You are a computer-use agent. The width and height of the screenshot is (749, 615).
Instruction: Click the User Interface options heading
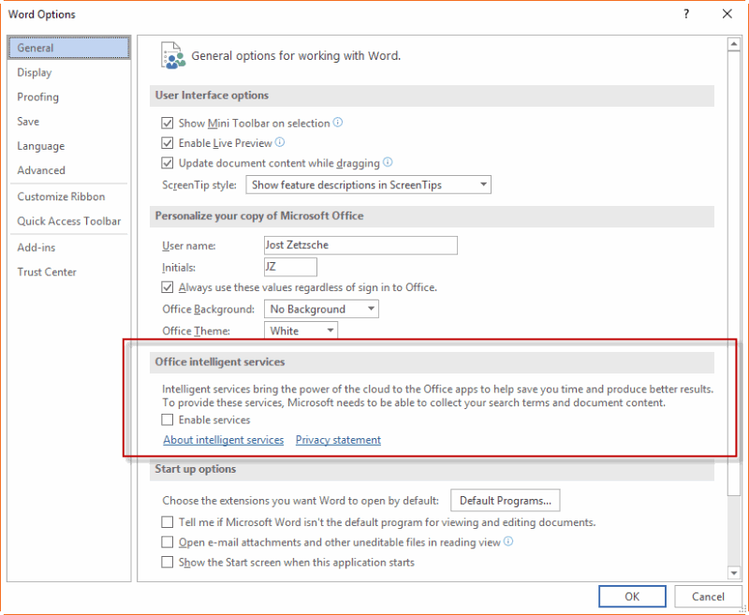(x=212, y=95)
